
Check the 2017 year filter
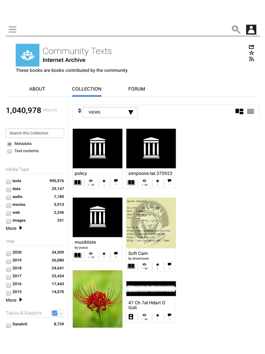pyautogui.click(x=8, y=277)
